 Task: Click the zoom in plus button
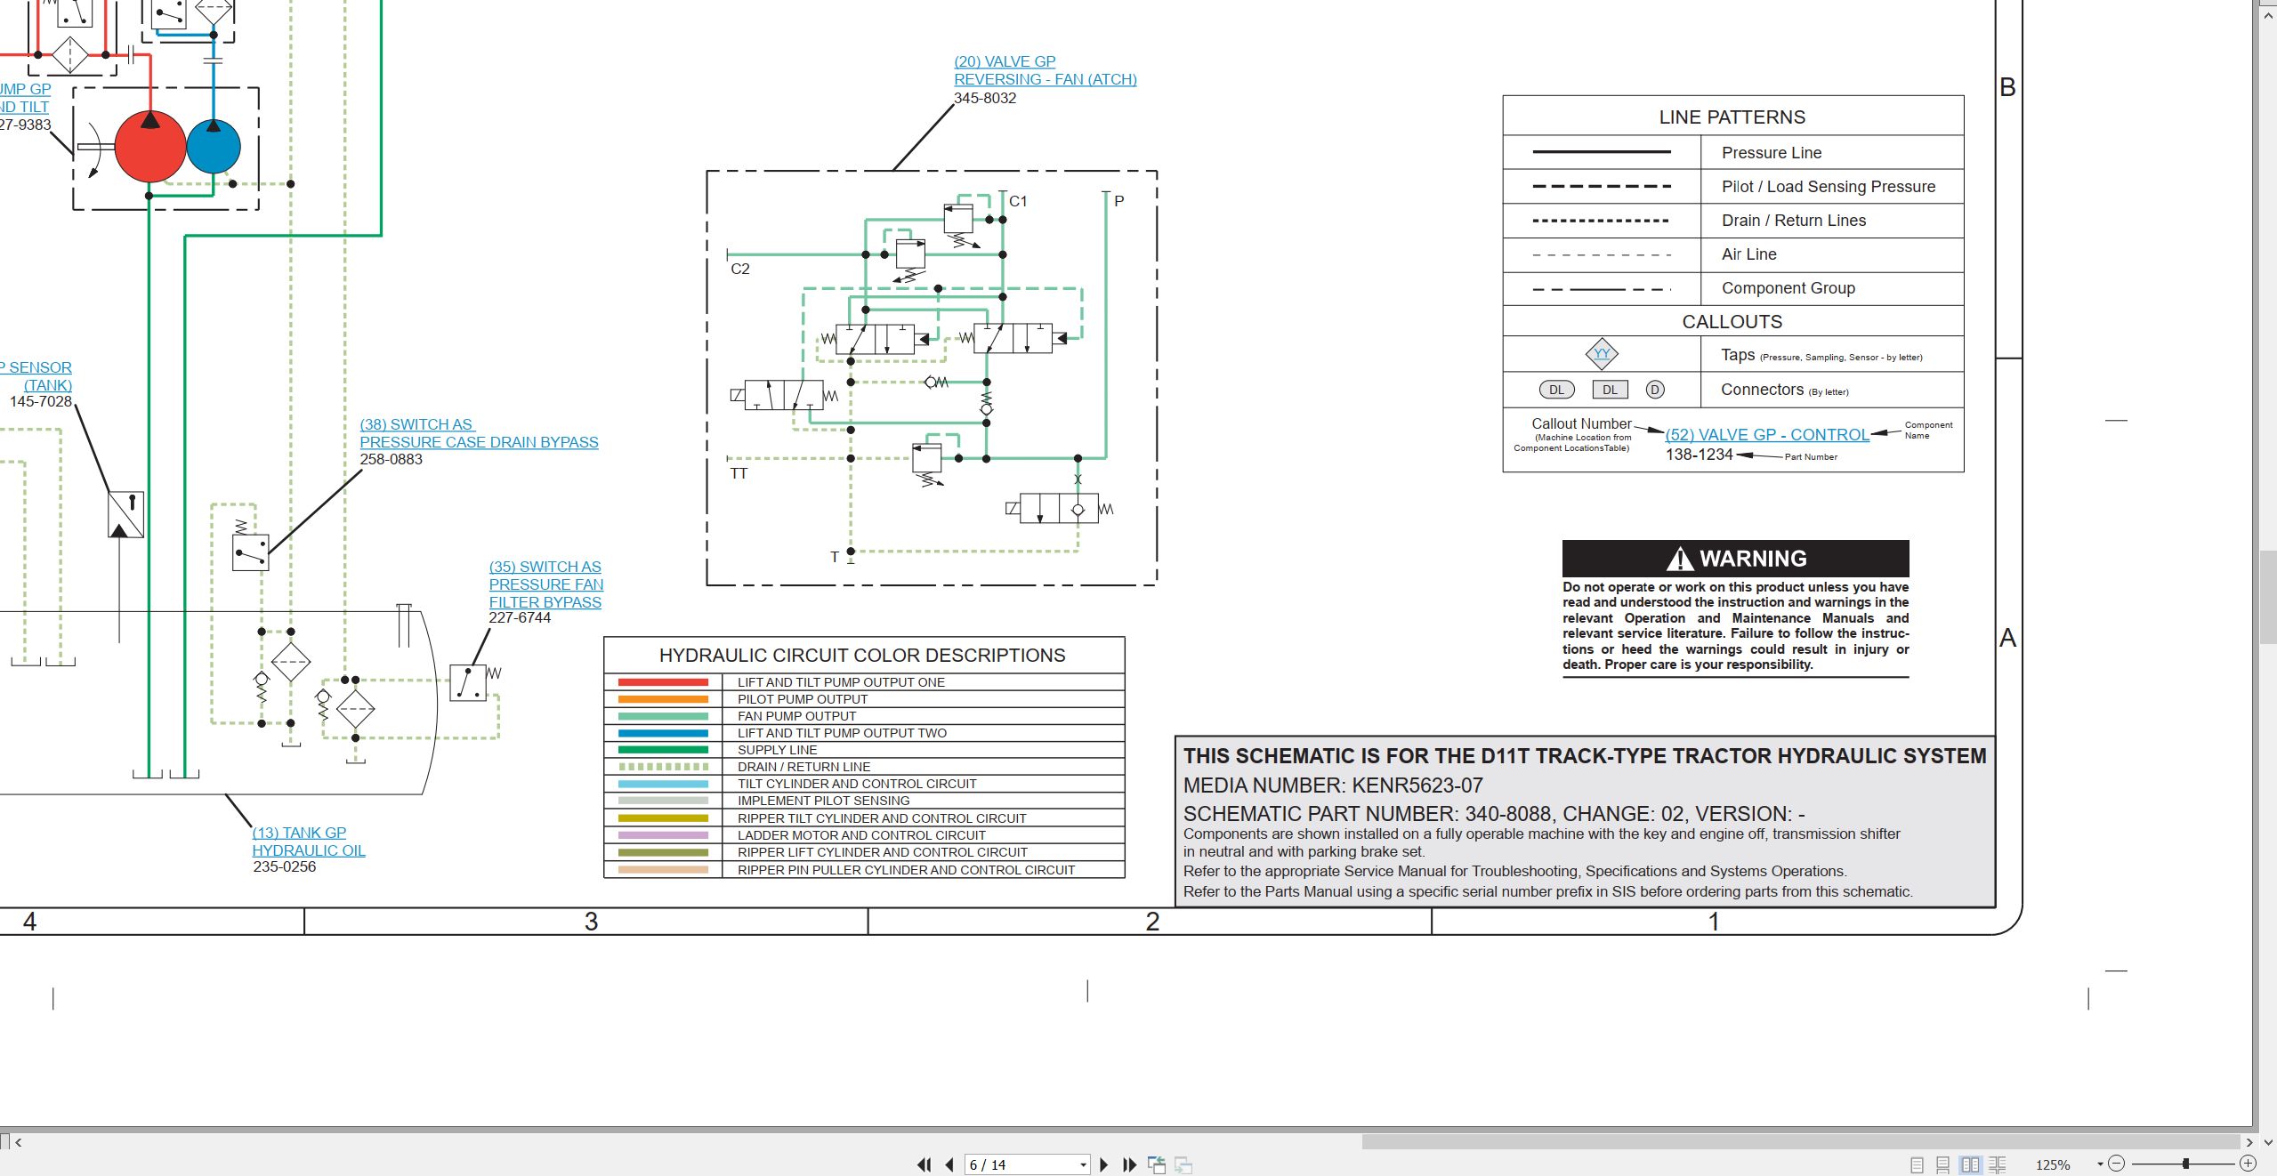(2248, 1164)
